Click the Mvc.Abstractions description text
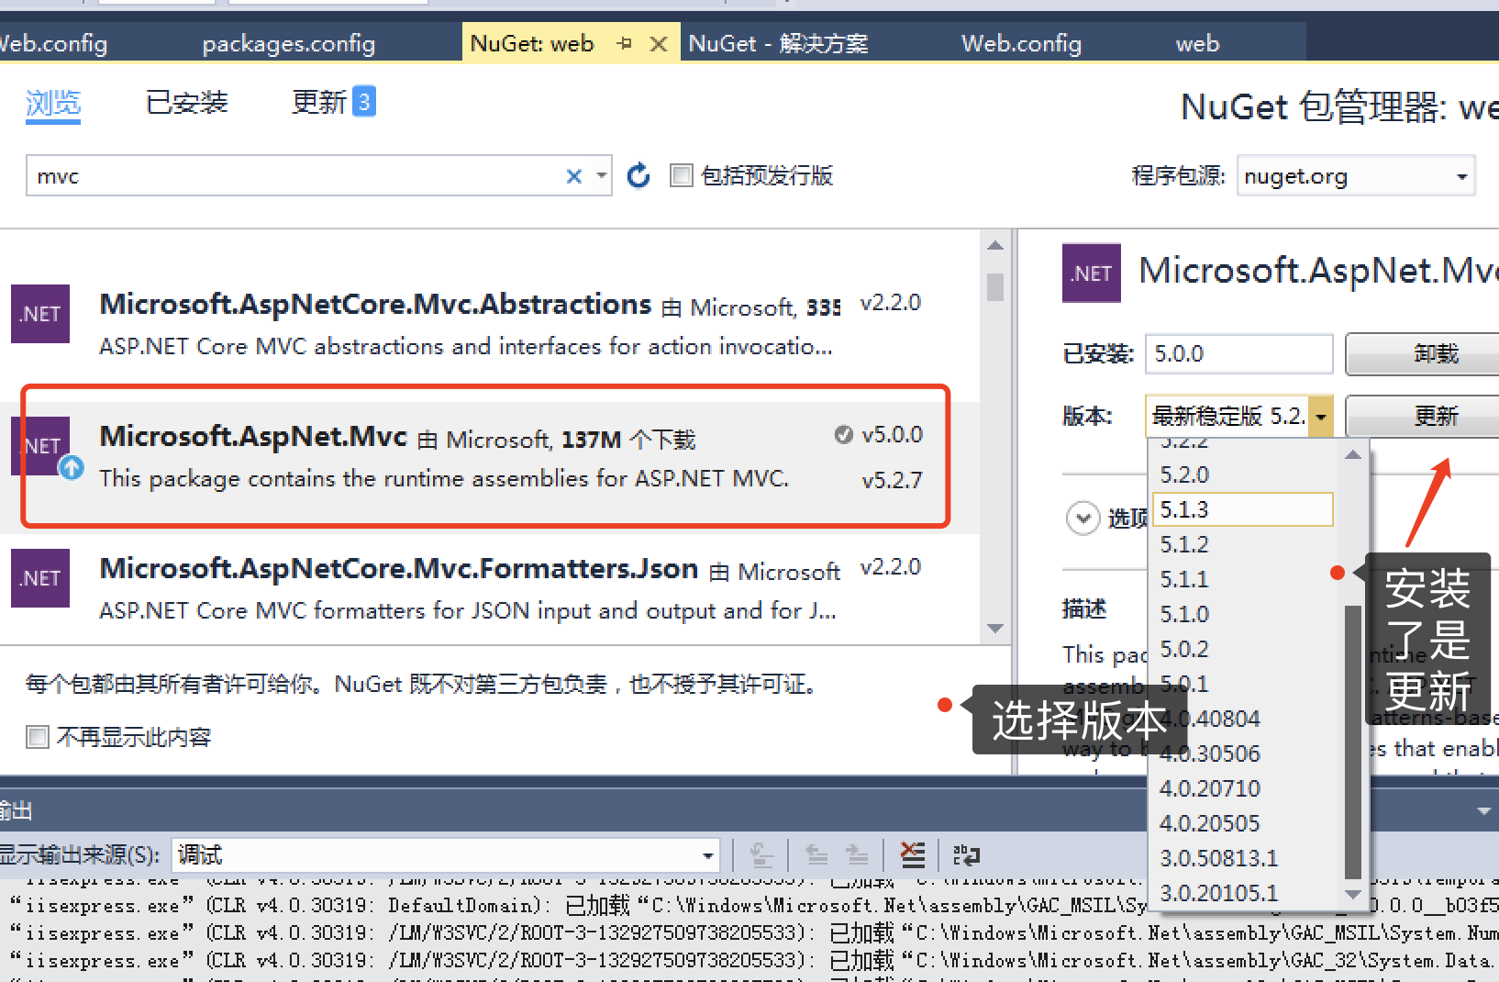The width and height of the screenshot is (1499, 982). point(466,346)
